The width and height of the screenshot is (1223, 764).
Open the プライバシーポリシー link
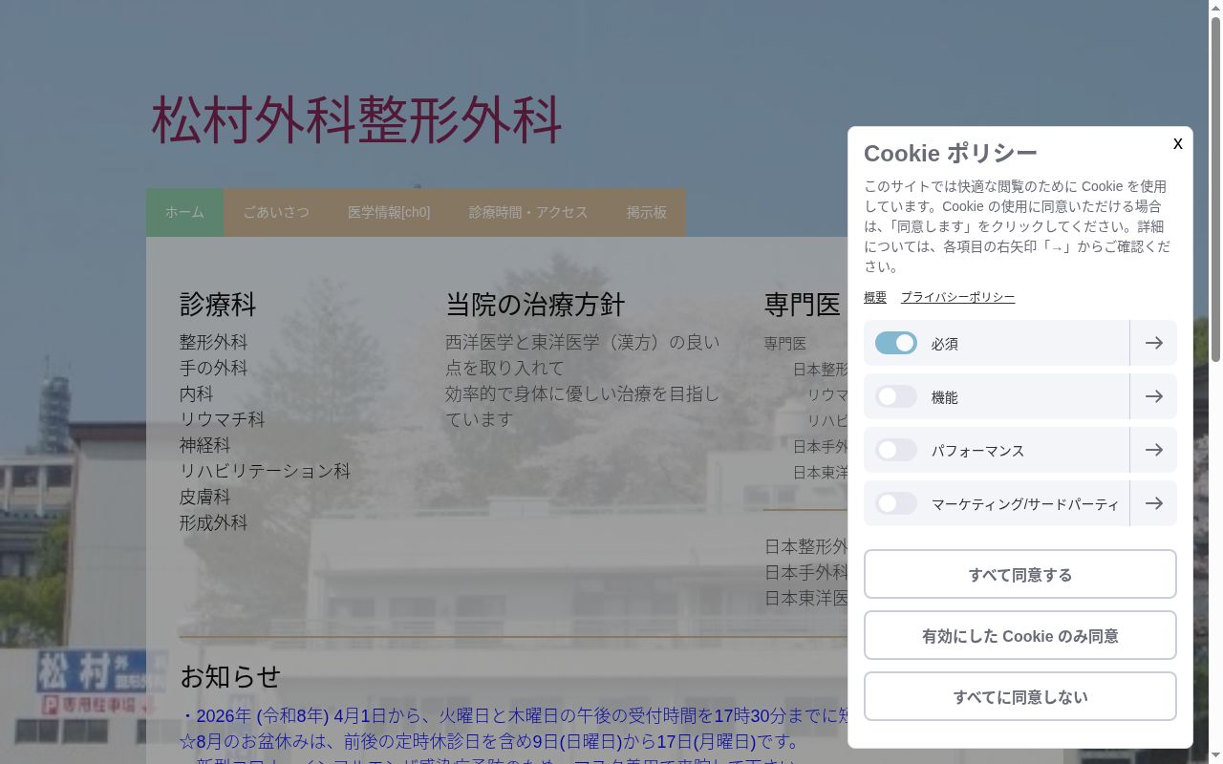click(x=957, y=297)
